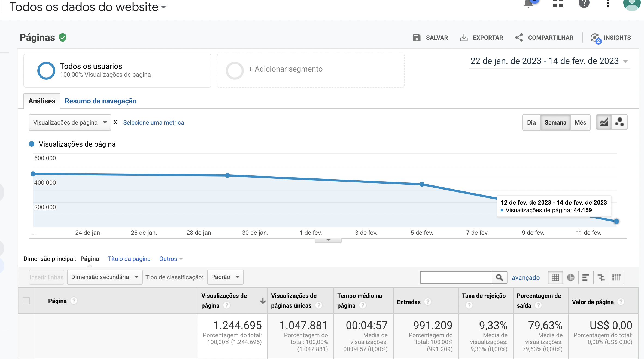Switch to Resumo da navegação tab
Screen dimensions: 644x359
click(x=101, y=101)
